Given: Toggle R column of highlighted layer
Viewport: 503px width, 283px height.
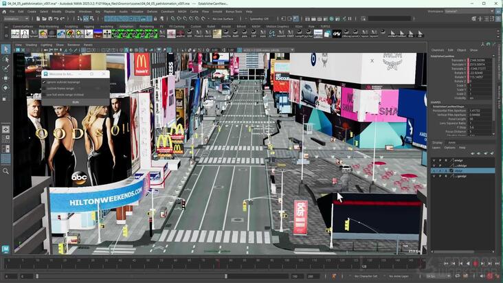Looking at the screenshot, I should (x=446, y=171).
